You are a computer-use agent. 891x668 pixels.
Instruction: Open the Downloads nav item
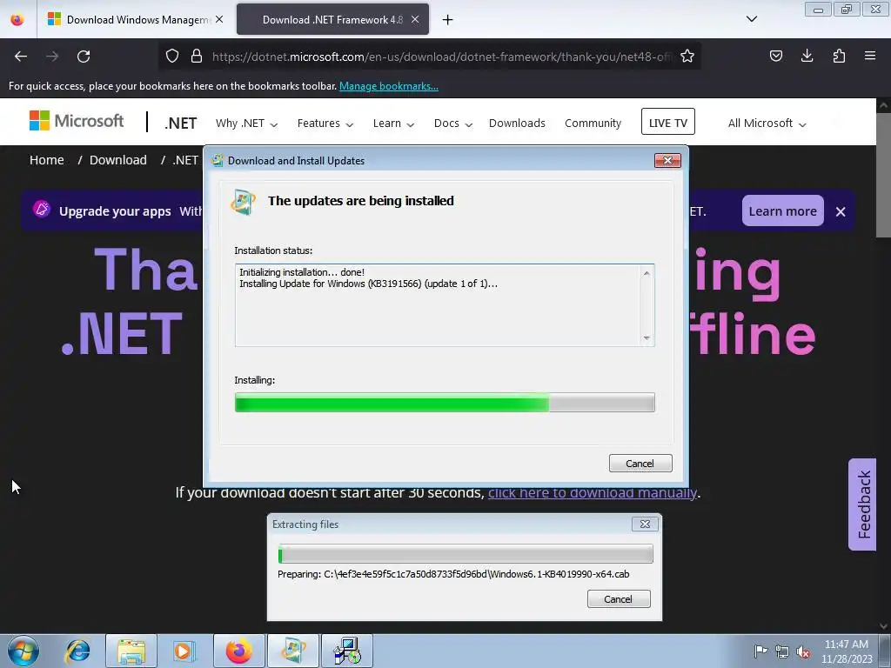[x=517, y=124]
